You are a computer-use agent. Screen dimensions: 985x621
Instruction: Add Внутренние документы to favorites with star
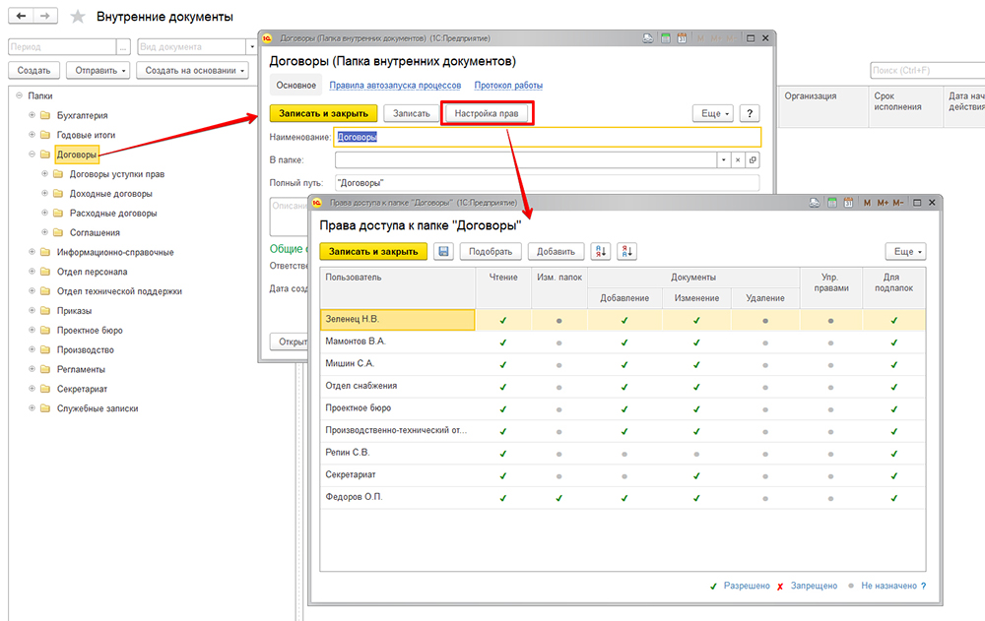78,17
